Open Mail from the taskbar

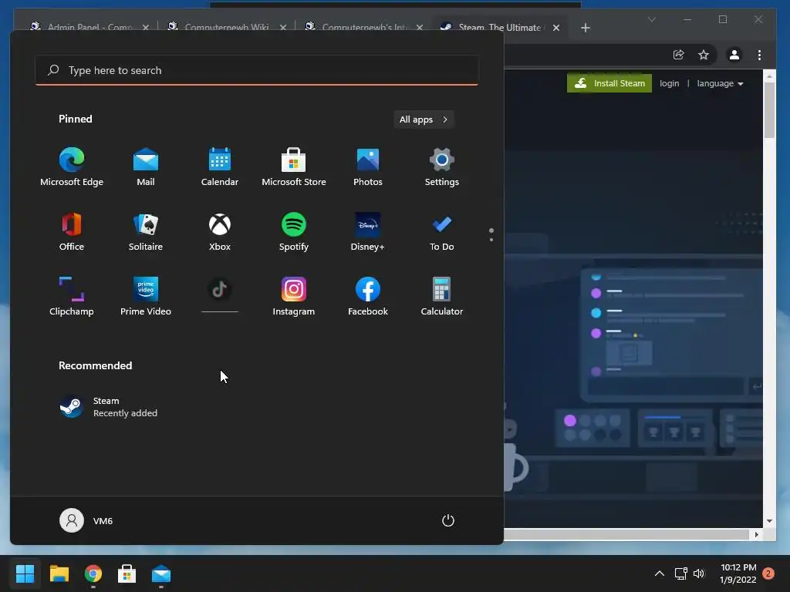click(161, 573)
